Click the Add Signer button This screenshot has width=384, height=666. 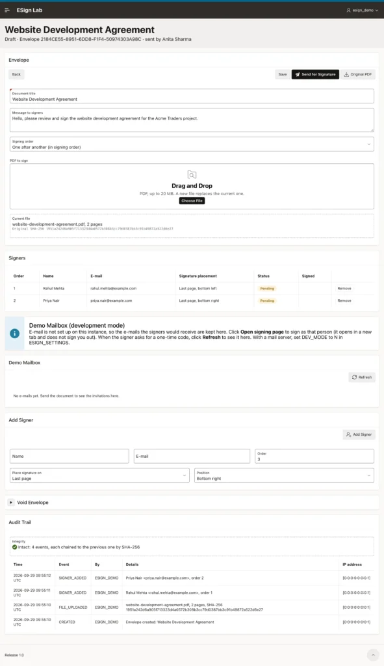[x=359, y=434]
